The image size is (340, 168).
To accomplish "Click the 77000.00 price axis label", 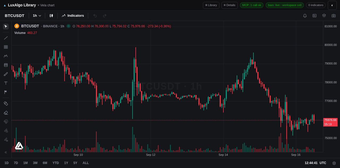I will tap(331, 101).
